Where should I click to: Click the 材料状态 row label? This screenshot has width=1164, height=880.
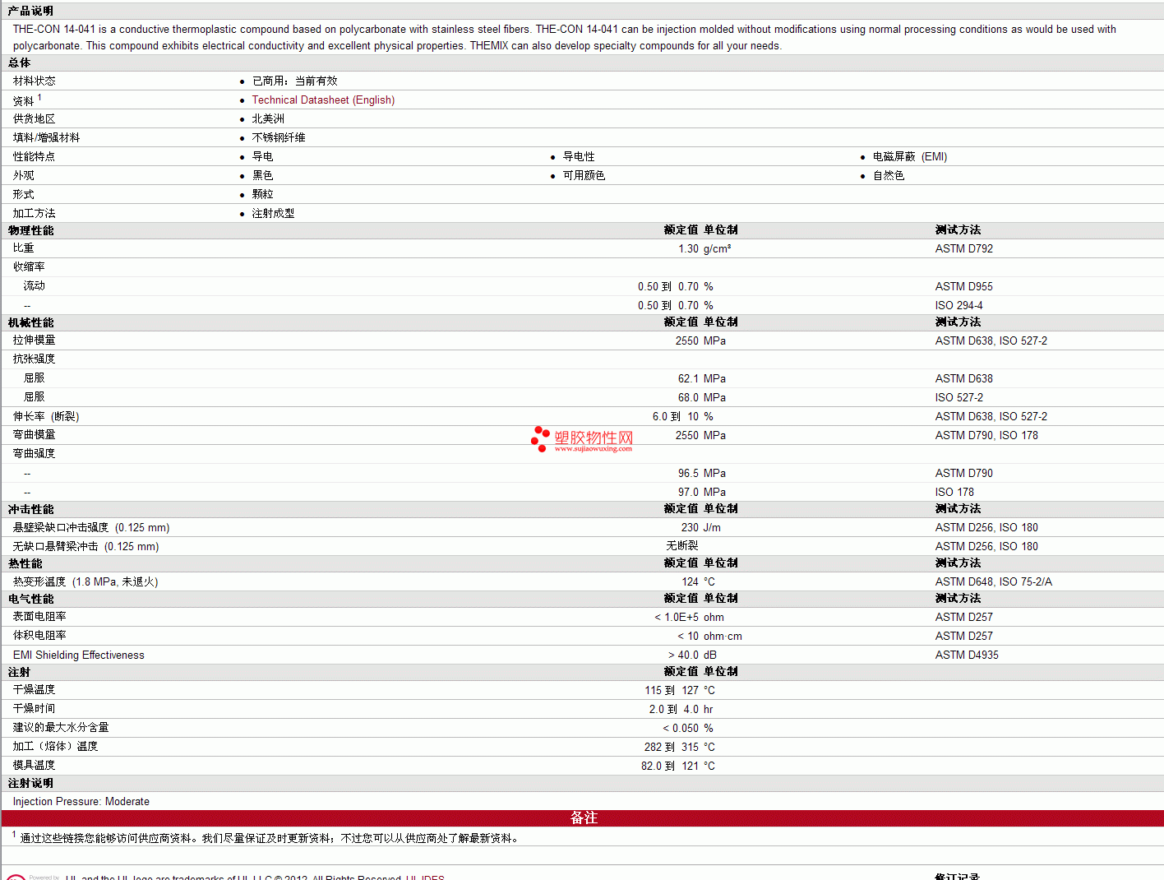click(35, 81)
